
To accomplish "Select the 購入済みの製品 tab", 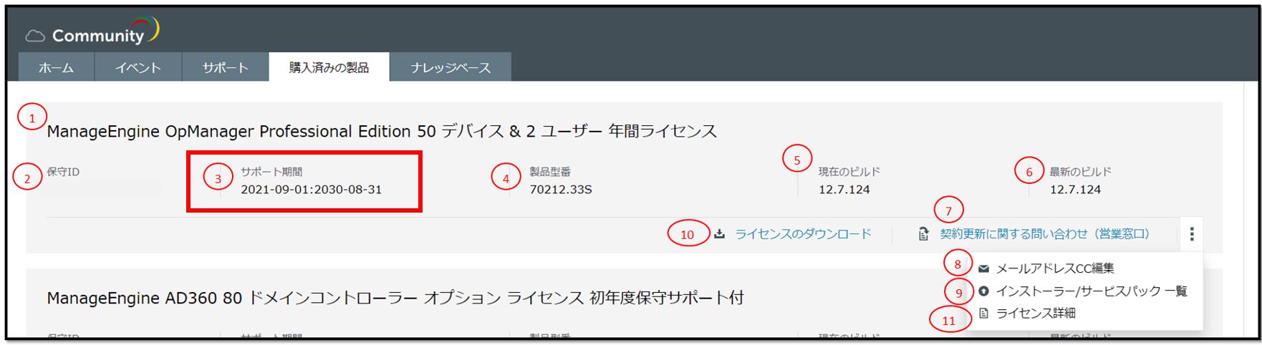I will point(329,67).
